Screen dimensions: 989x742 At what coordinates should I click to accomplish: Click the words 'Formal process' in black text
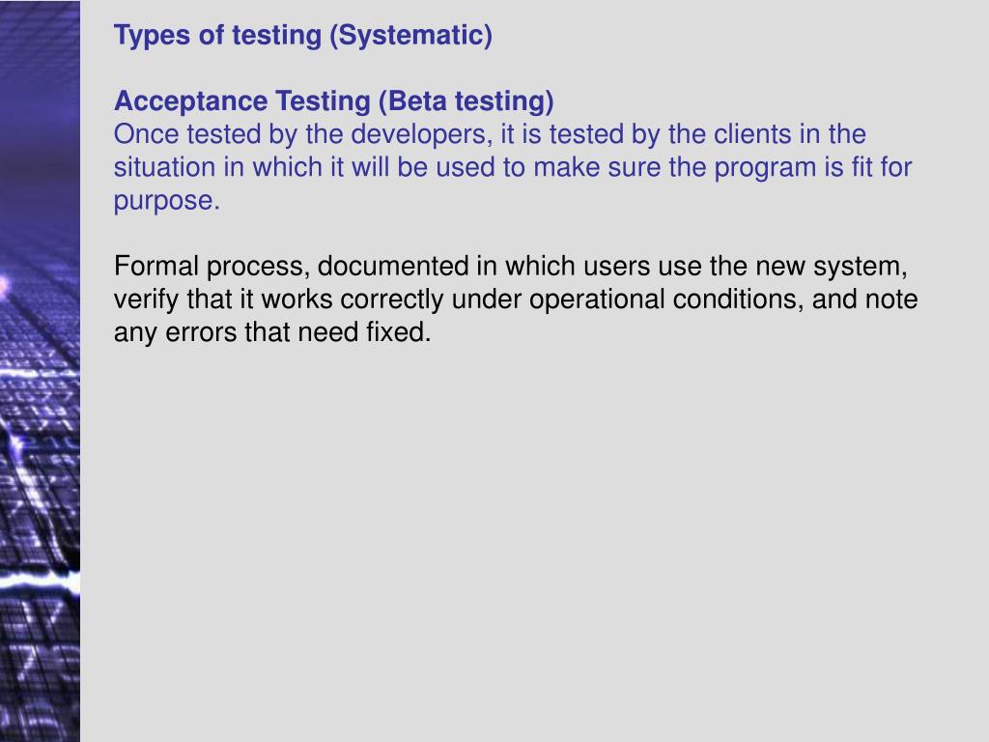tap(212, 267)
